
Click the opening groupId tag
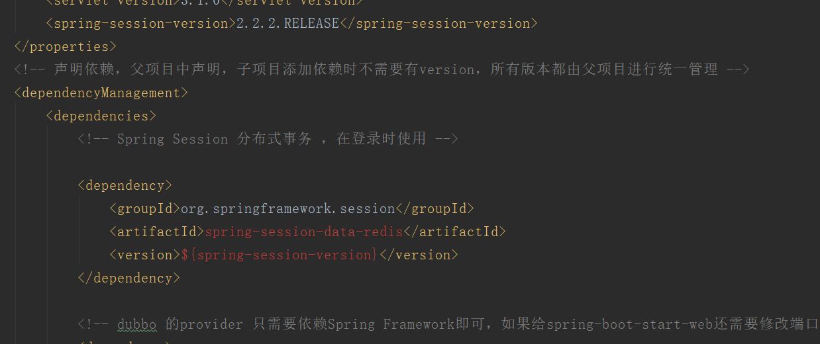(x=145, y=209)
